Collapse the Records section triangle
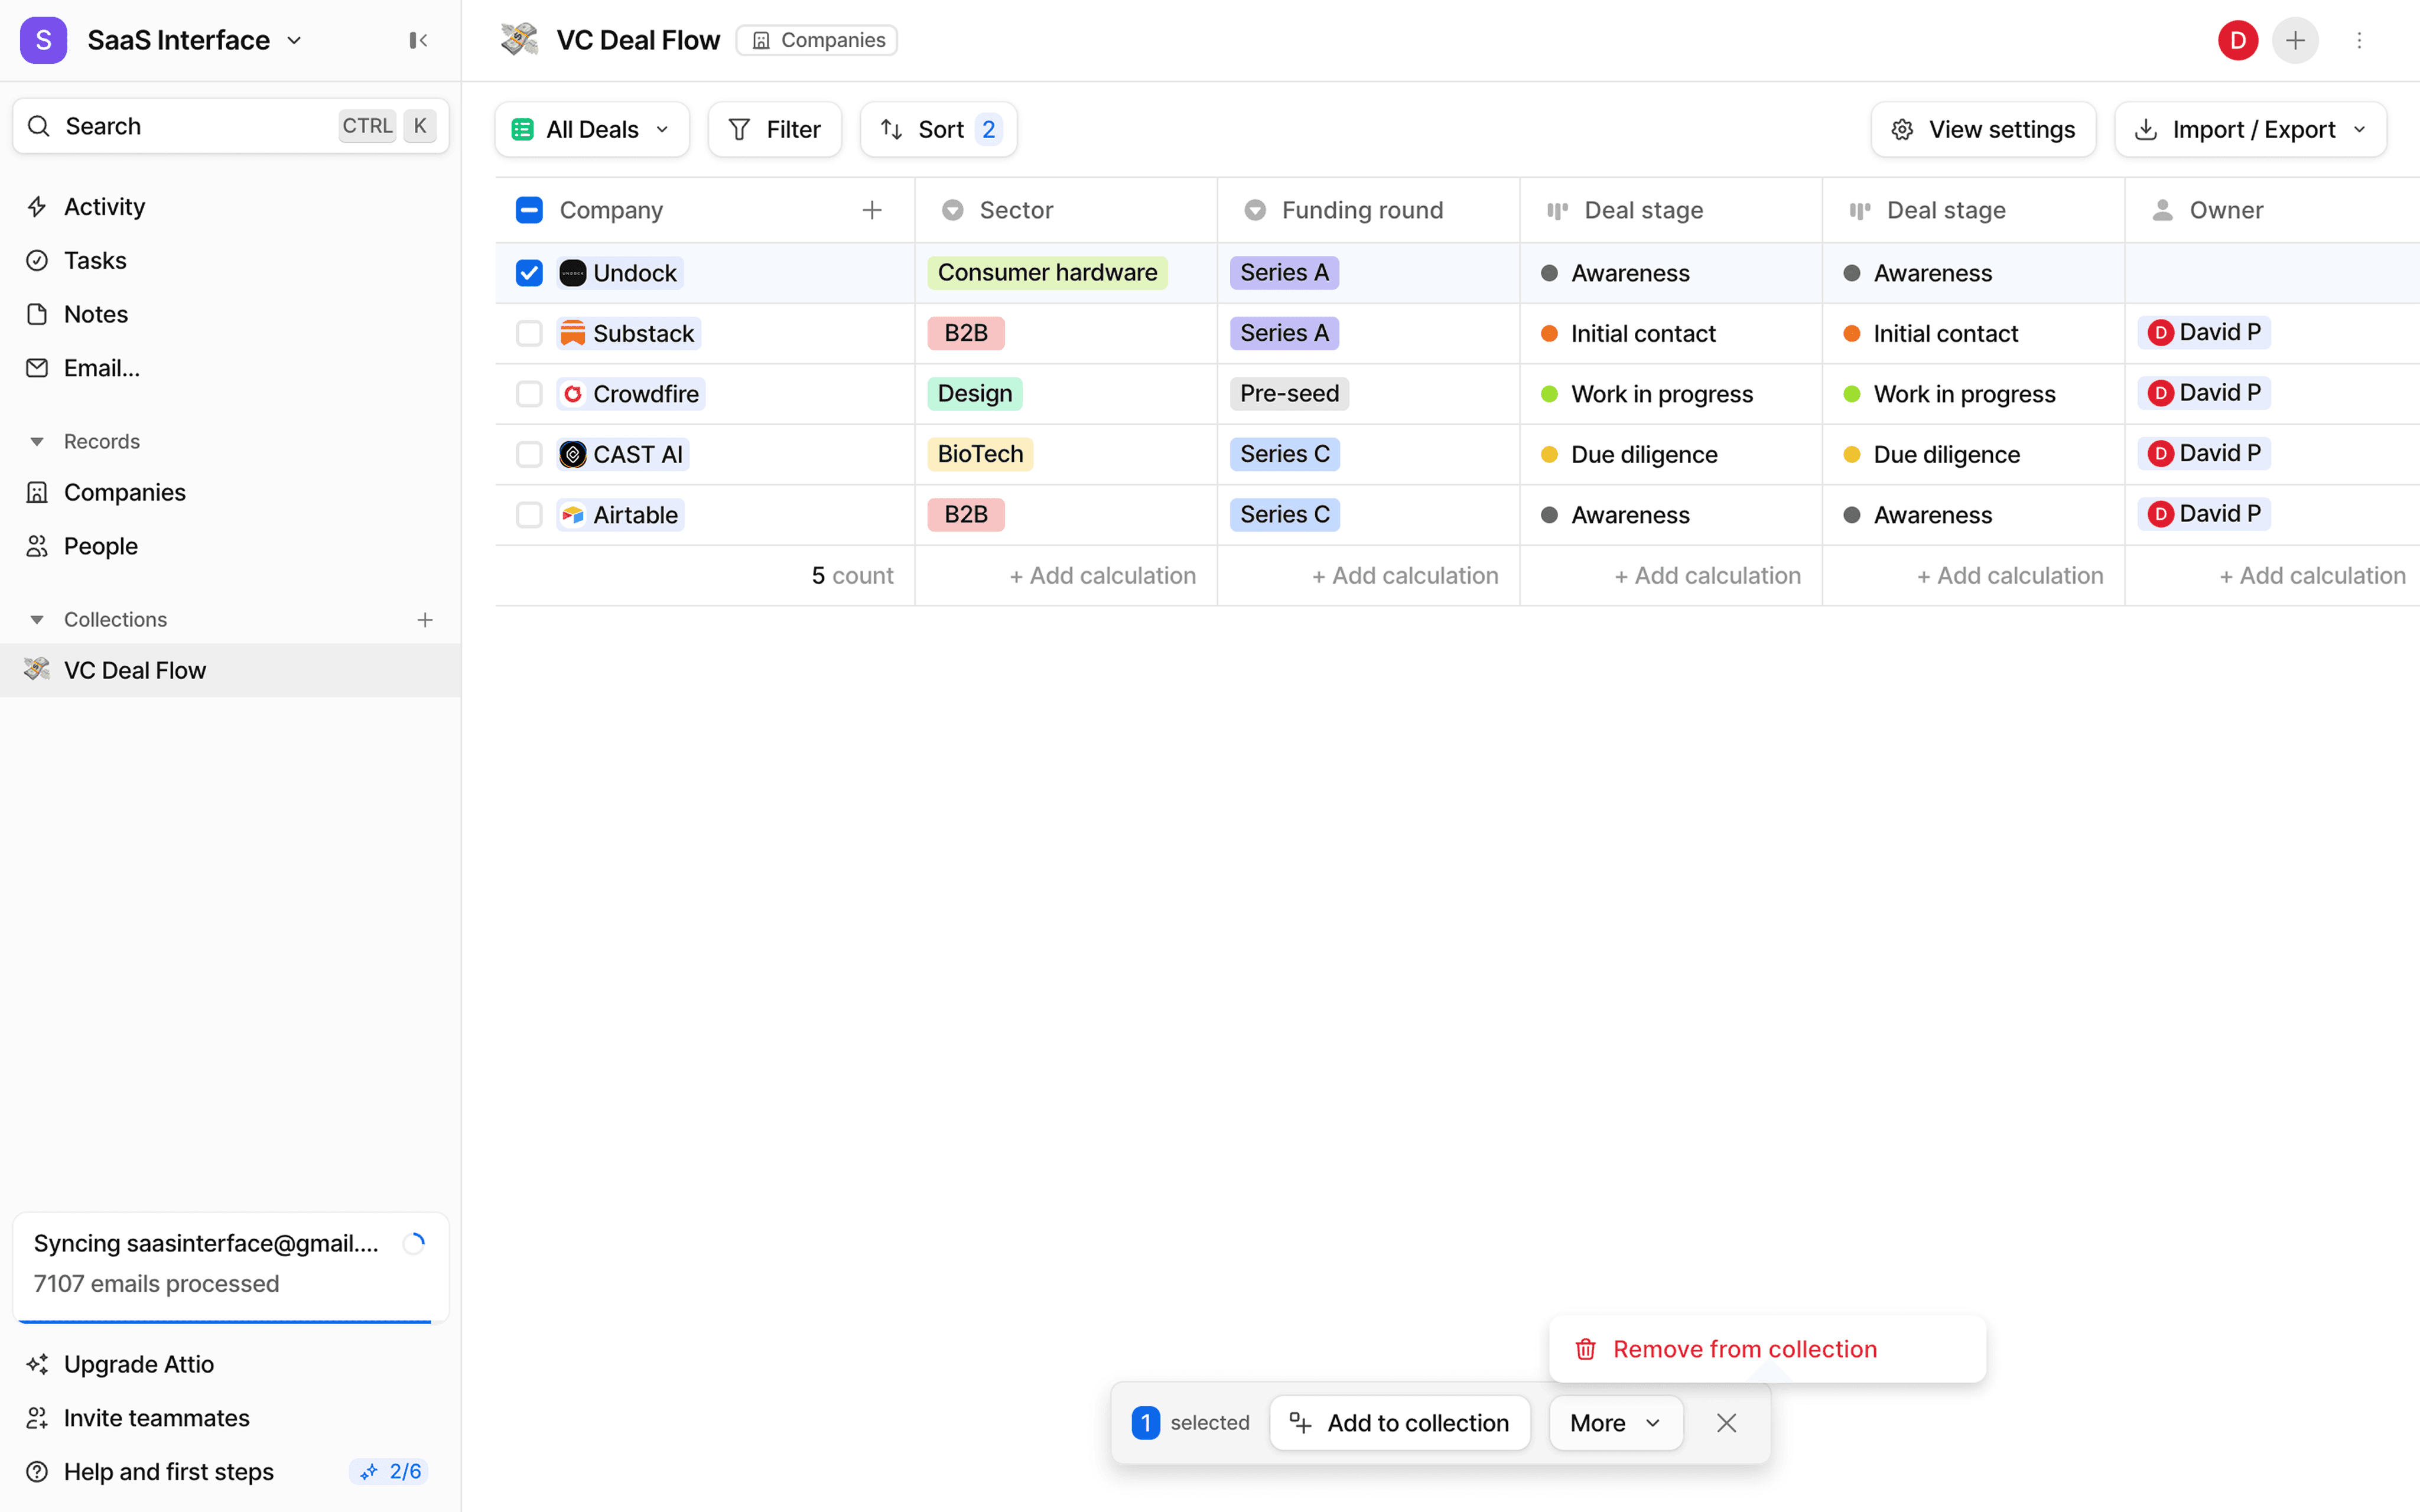Image resolution: width=2420 pixels, height=1512 pixels. click(x=37, y=441)
